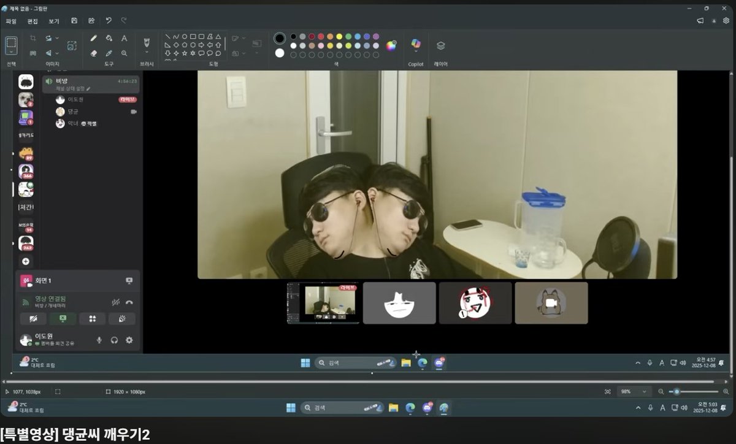Pick the right arrow shape in 도형
The height and width of the screenshot is (444, 736).
coord(201,45)
